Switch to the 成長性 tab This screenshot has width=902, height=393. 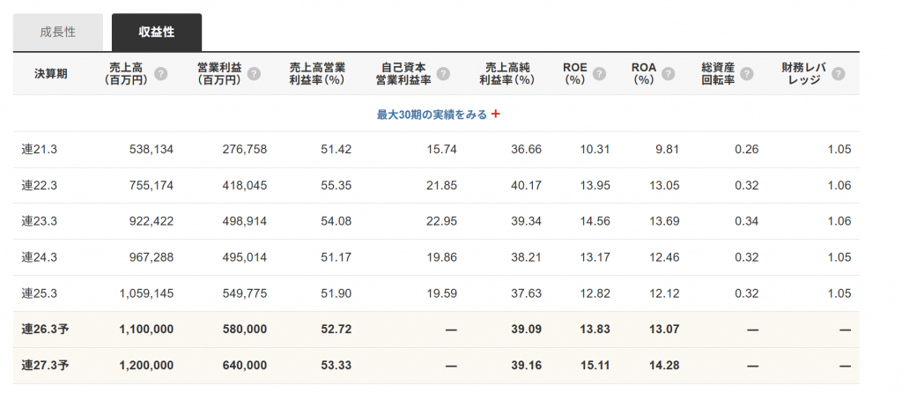58,32
